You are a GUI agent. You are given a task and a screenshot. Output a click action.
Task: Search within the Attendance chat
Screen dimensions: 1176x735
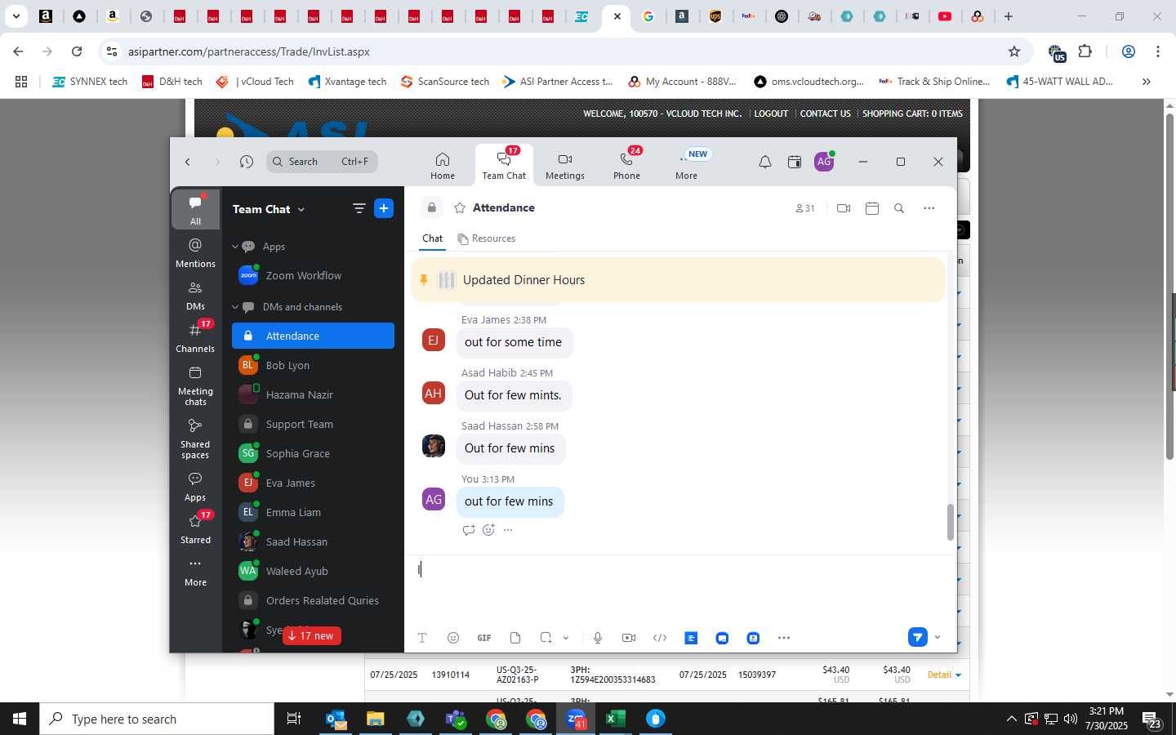(899, 208)
